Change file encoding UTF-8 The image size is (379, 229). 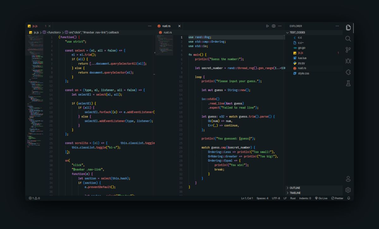click(x=276, y=198)
